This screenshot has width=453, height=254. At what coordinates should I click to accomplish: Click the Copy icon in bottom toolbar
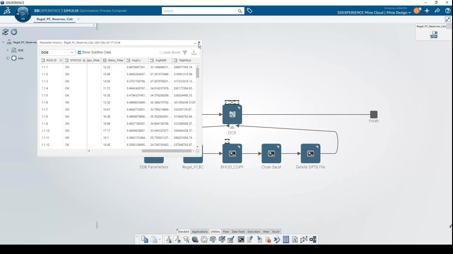[x=145, y=239]
